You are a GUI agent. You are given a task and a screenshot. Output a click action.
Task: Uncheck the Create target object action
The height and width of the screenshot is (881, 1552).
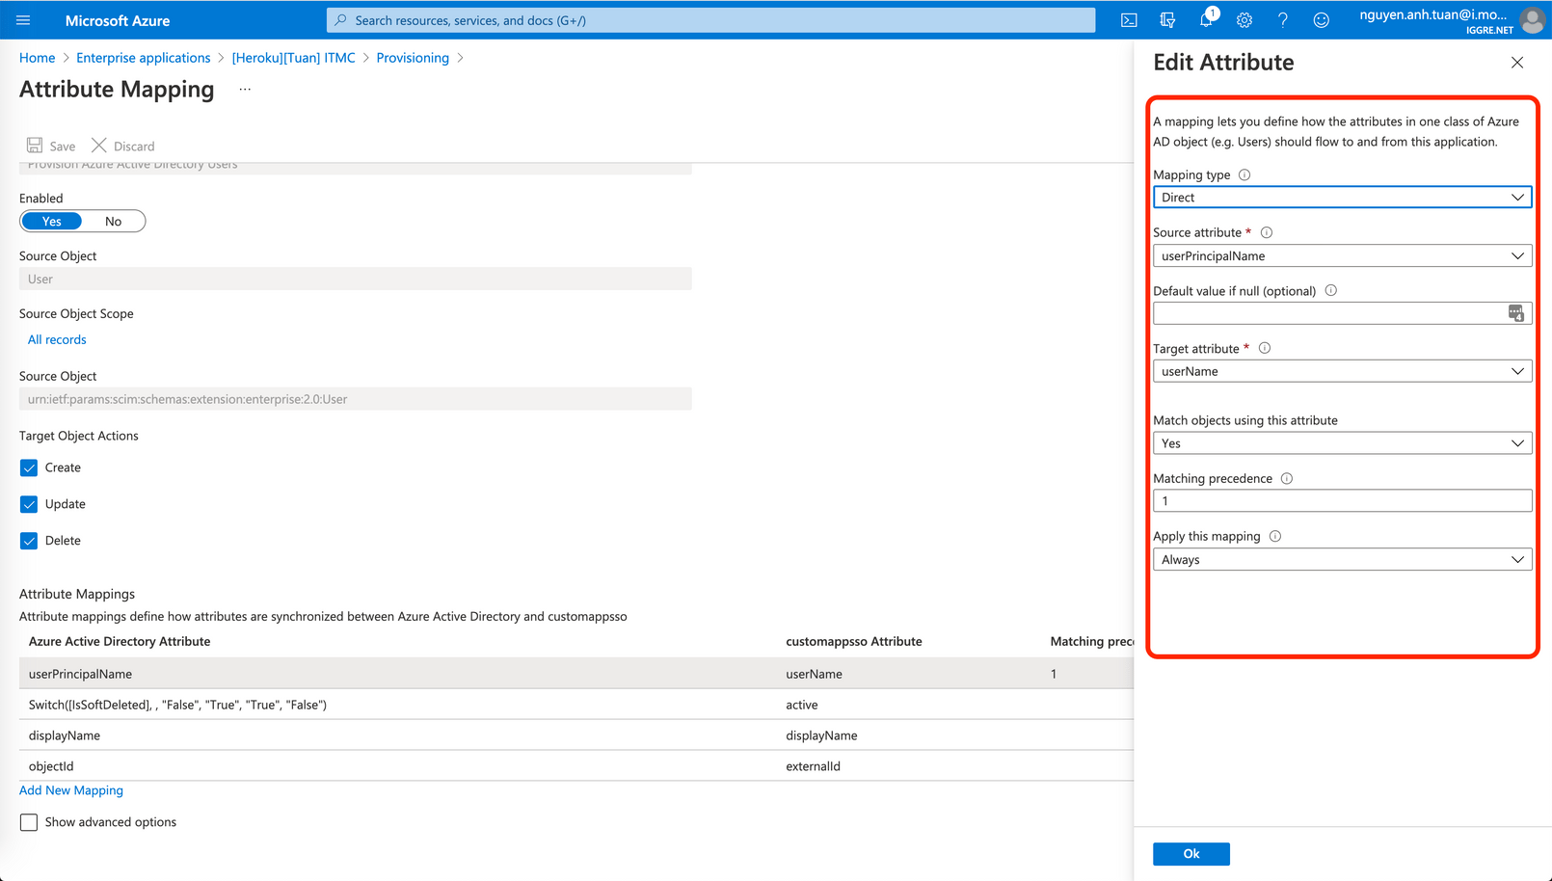[29, 467]
